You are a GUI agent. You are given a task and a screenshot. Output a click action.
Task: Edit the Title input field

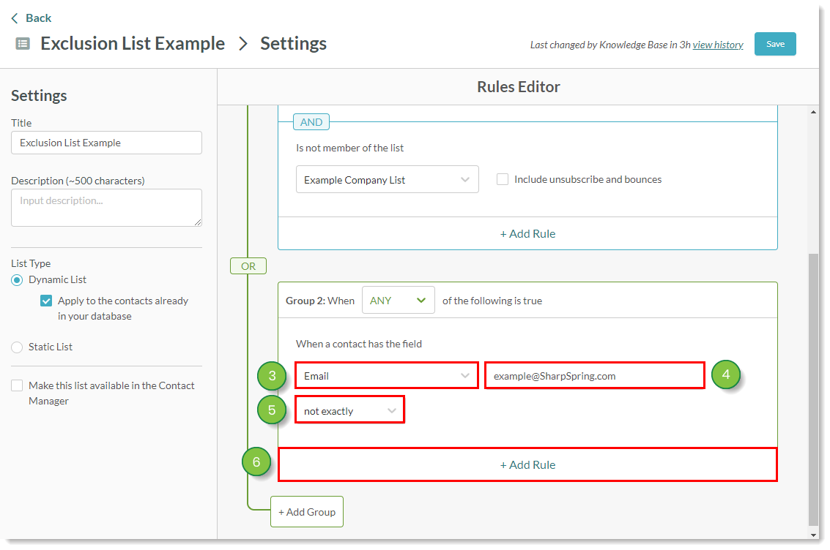(106, 143)
